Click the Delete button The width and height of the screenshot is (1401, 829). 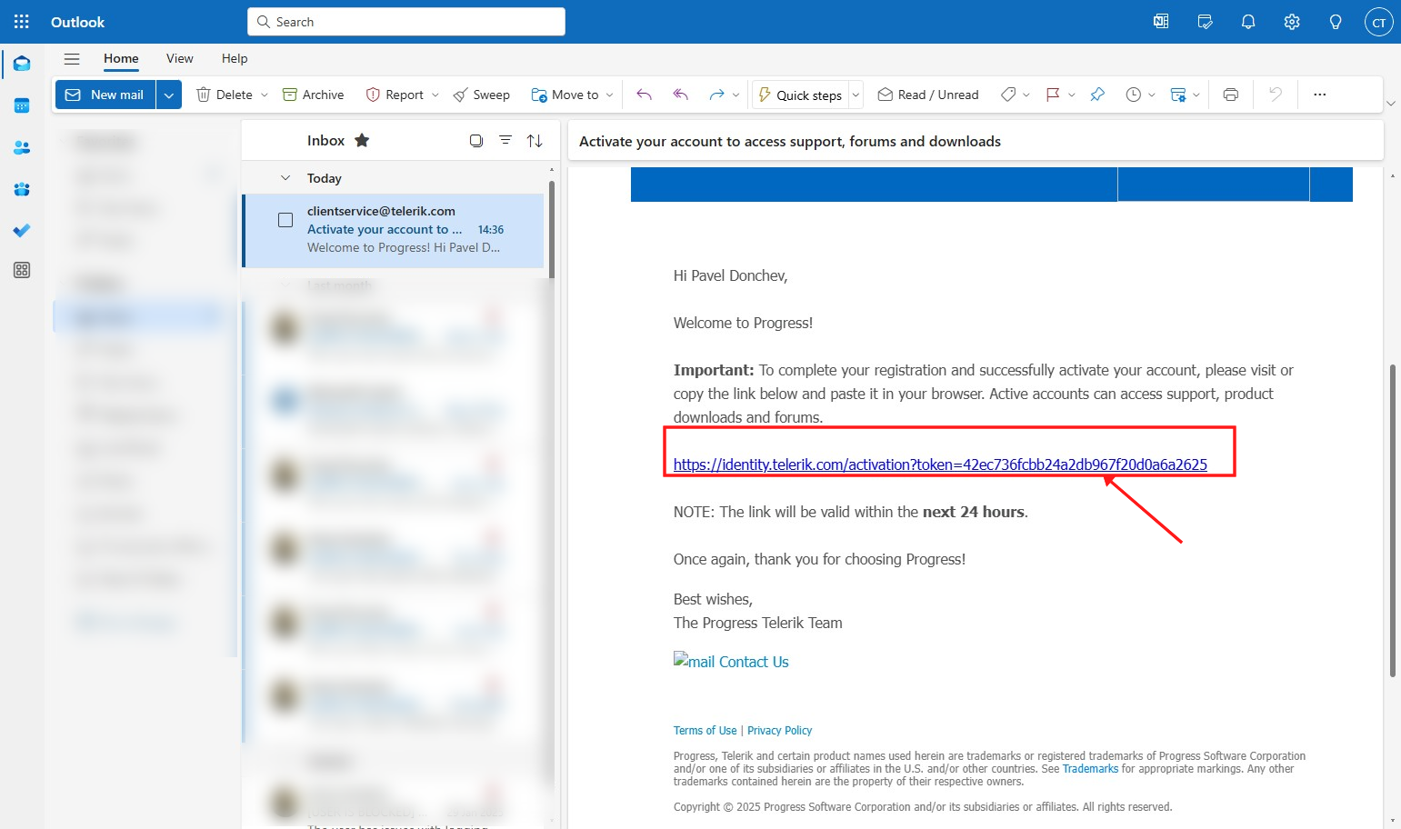[x=225, y=95]
